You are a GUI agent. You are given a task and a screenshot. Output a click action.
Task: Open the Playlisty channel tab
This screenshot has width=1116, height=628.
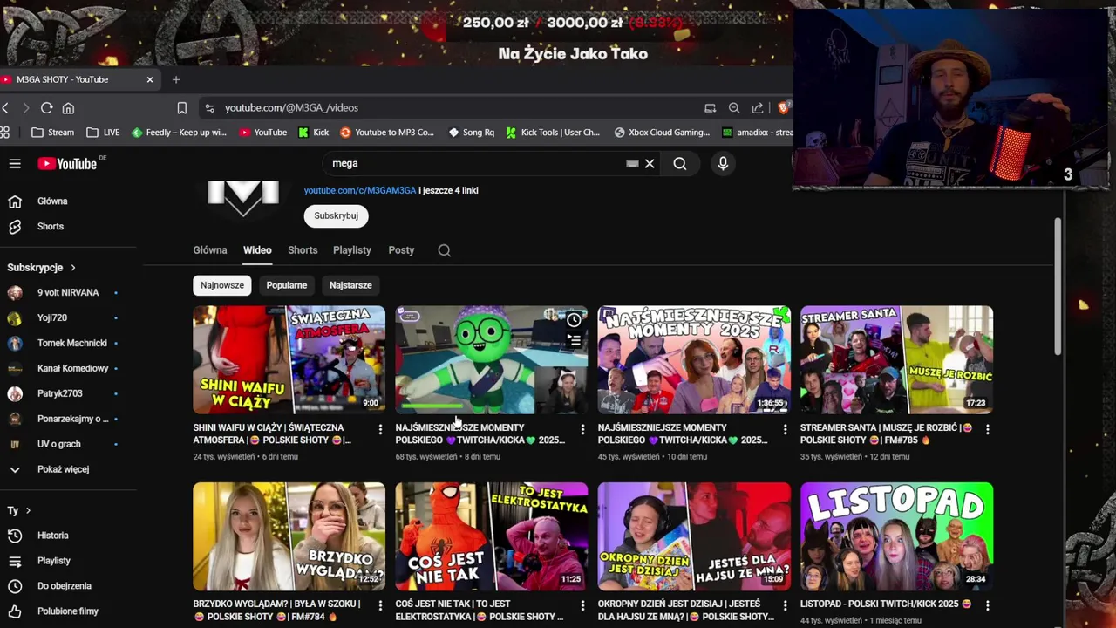[x=352, y=250]
